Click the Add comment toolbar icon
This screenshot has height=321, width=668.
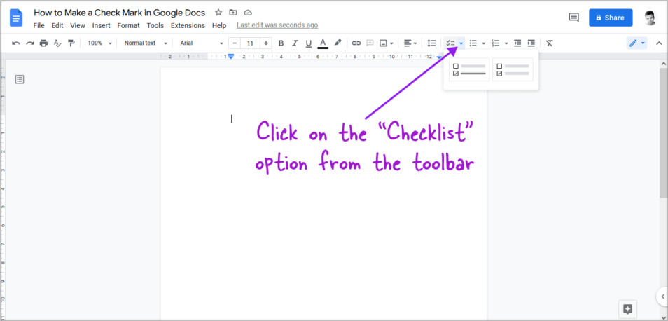(370, 43)
